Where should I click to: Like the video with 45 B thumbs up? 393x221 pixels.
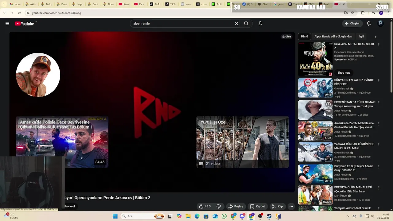205,207
